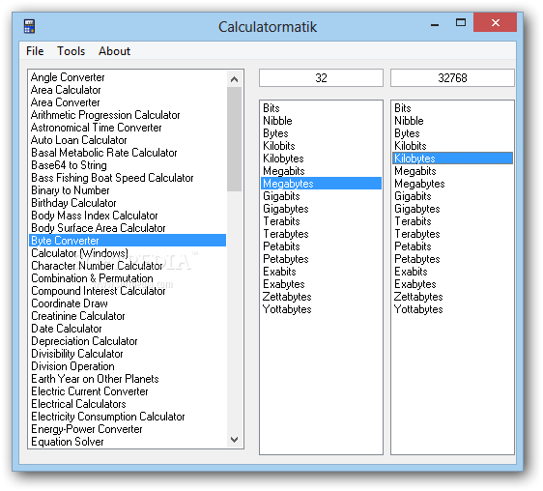The width and height of the screenshot is (543, 491).
Task: Choose Astronomical Time Converter
Action: click(x=128, y=128)
